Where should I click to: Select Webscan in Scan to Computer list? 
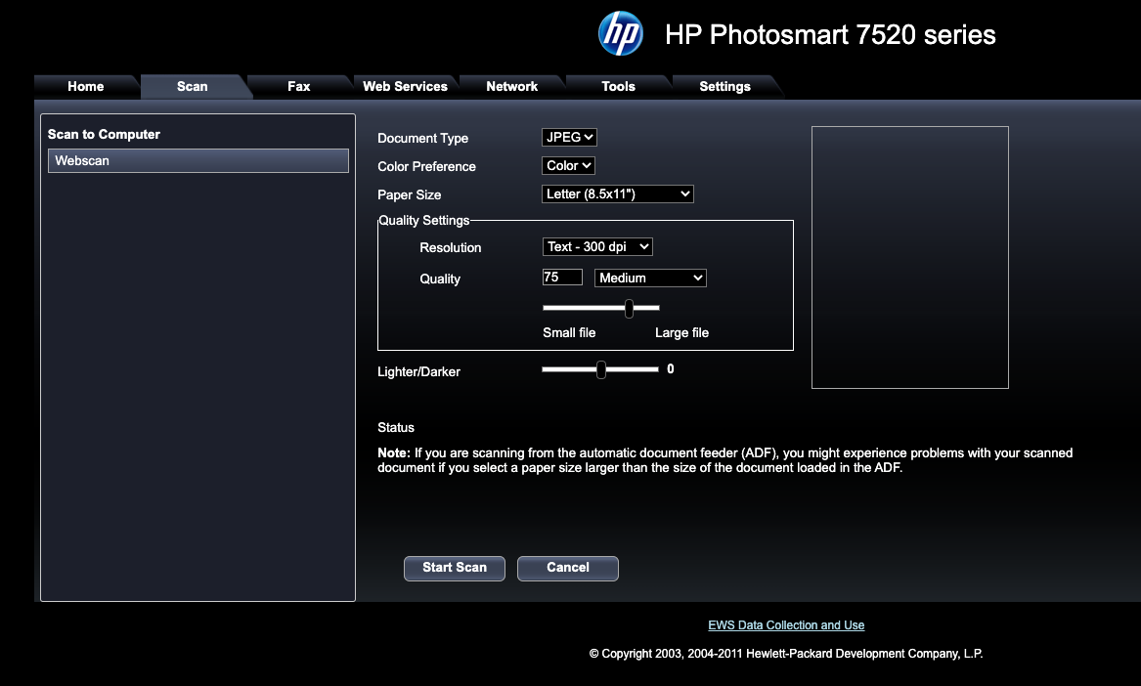[x=197, y=161]
